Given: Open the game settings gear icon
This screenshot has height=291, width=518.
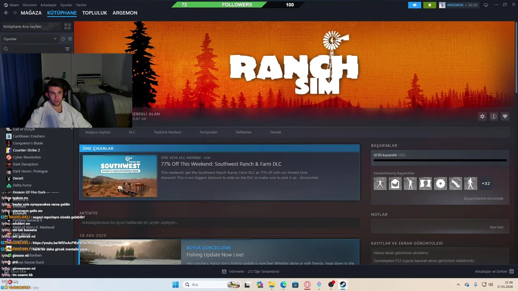Looking at the screenshot, I should coord(482,116).
